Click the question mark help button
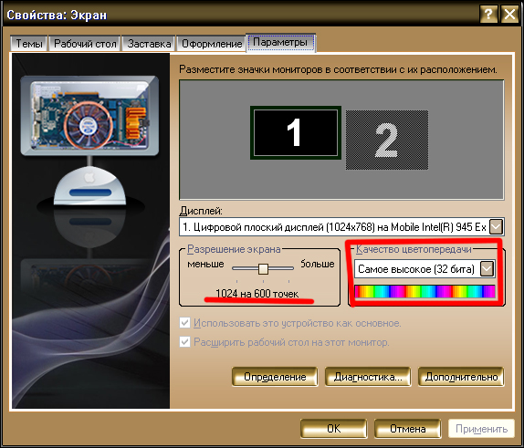 (488, 15)
